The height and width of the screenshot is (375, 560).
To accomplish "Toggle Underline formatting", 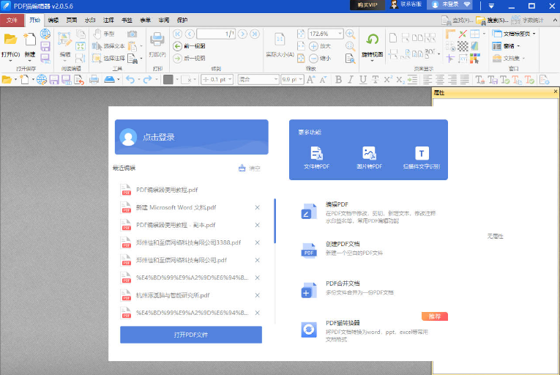I will (x=363, y=80).
